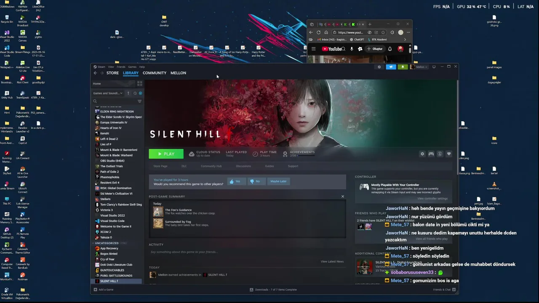Close the post-game summary panel
This screenshot has height=303, width=539.
point(343,197)
